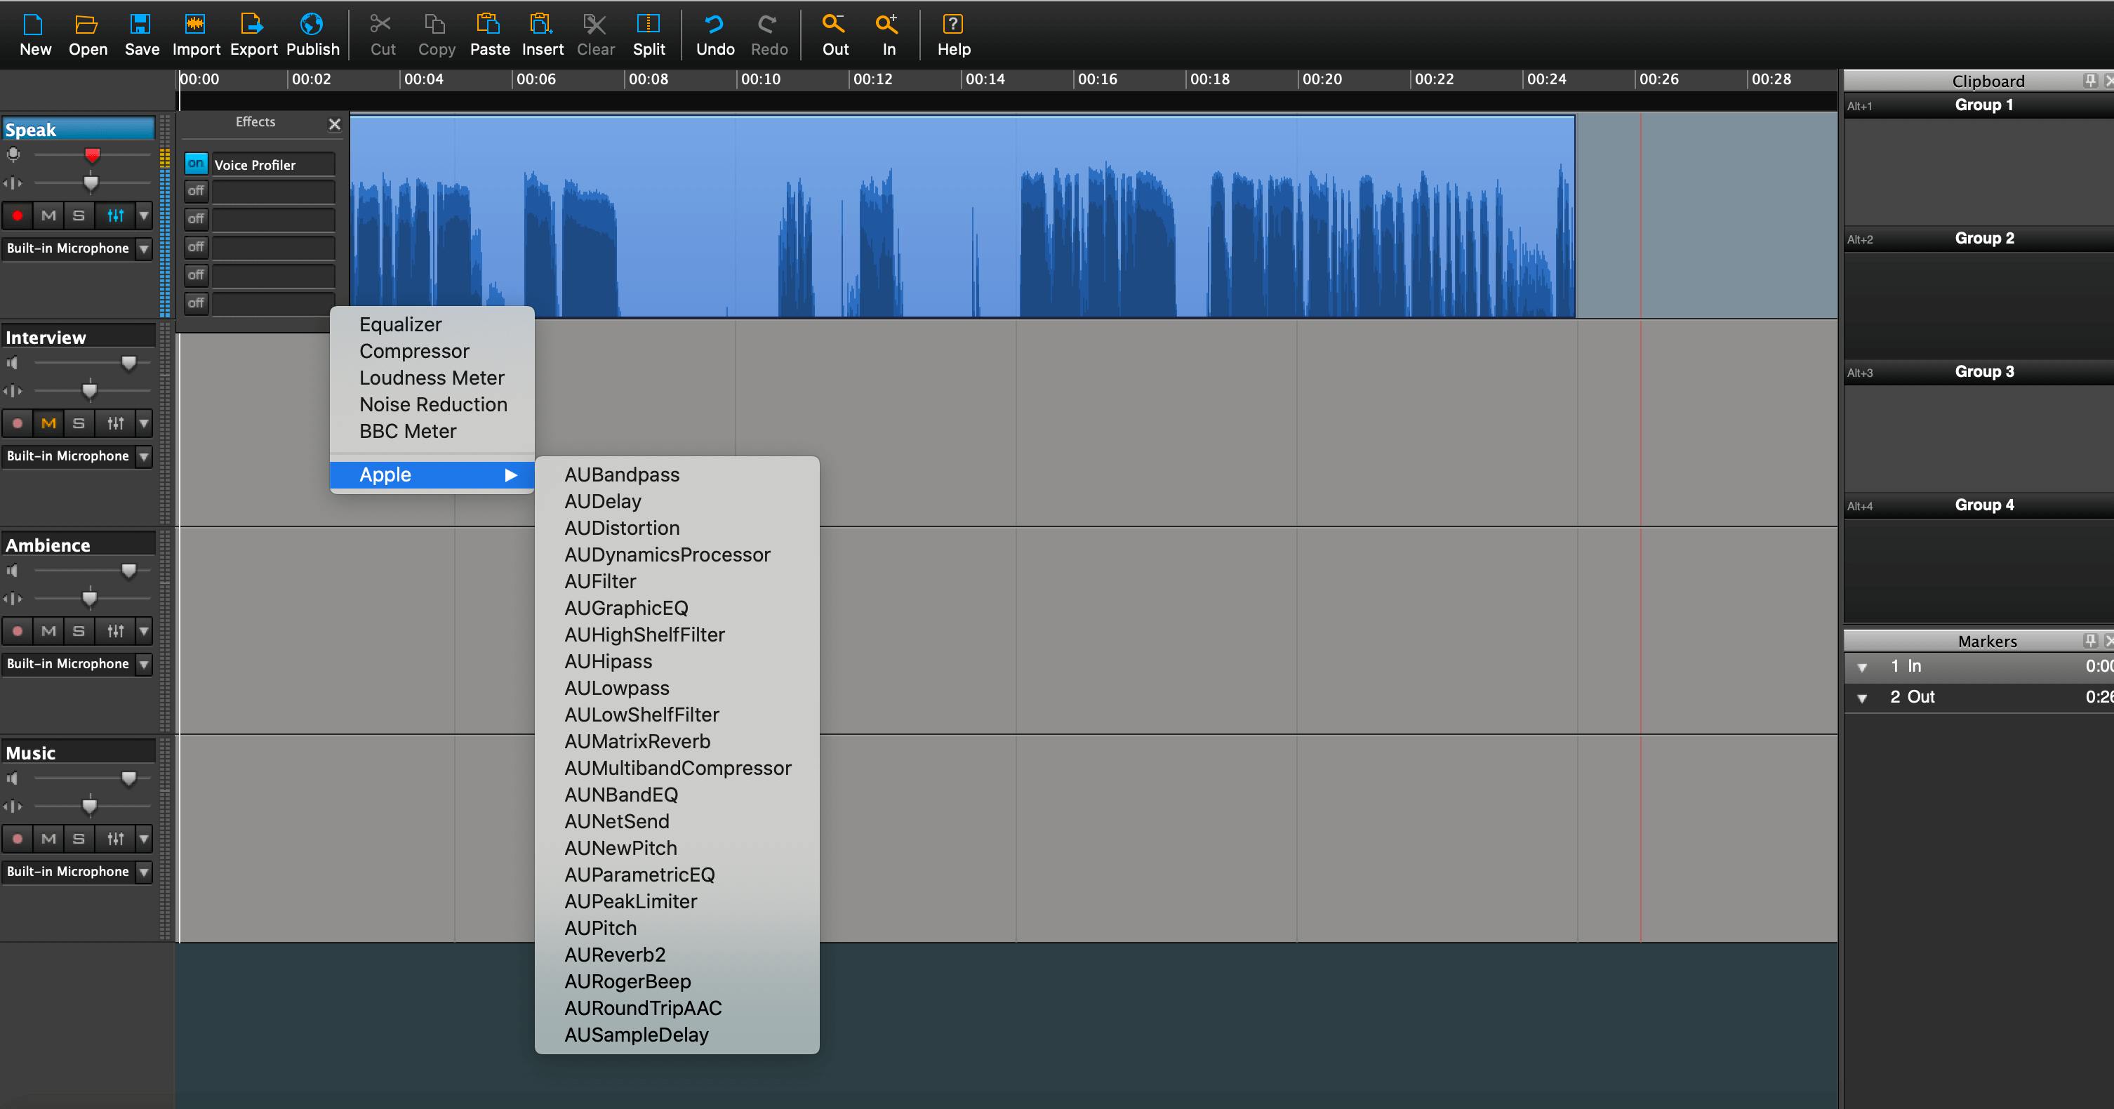
Task: Split the clip at playhead
Action: pyautogui.click(x=649, y=34)
